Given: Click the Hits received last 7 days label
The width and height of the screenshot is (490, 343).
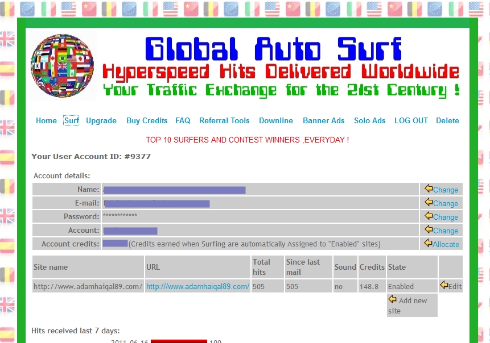Looking at the screenshot, I should point(75,331).
